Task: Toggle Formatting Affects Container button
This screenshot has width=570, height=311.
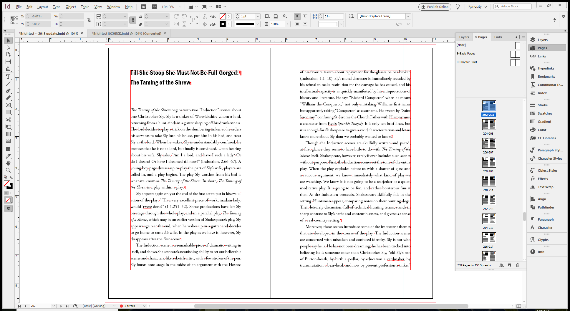Action: point(6,193)
